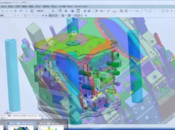Select the straight line sketch tool
175x130 pixels.
141,11
